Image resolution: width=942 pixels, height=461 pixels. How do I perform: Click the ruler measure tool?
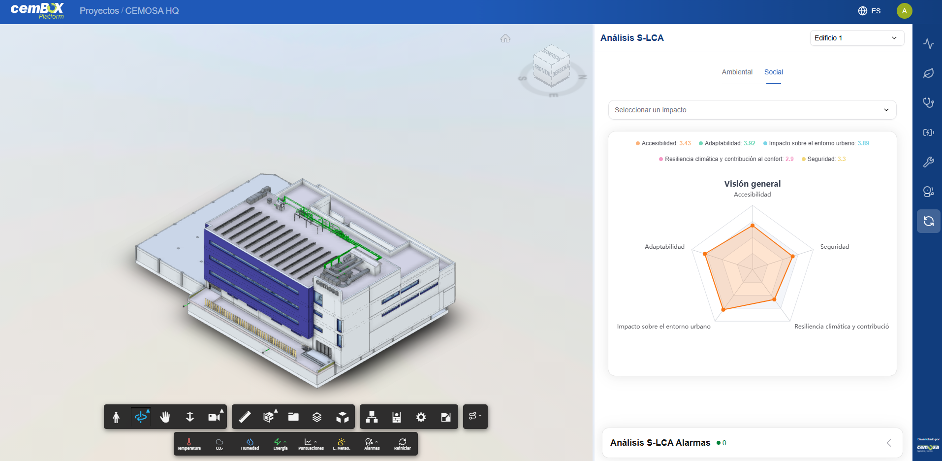pos(245,417)
